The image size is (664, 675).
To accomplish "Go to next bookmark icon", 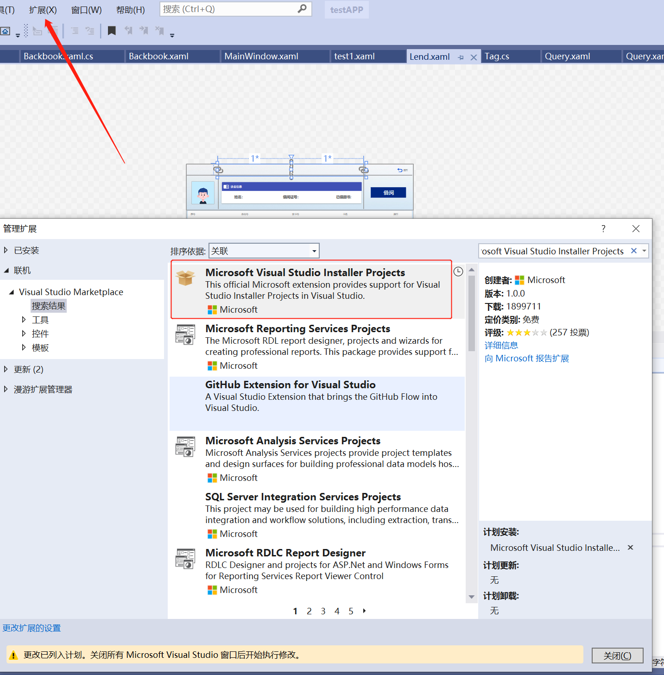I will click(144, 31).
